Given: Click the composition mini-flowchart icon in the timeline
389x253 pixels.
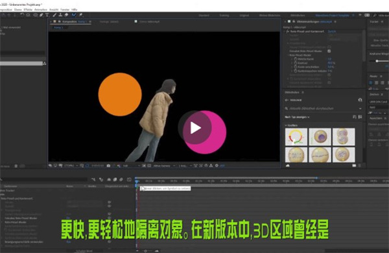Looking at the screenshot, I should coord(93,179).
